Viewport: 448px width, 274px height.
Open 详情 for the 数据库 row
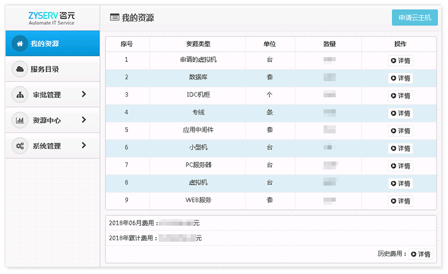400,78
